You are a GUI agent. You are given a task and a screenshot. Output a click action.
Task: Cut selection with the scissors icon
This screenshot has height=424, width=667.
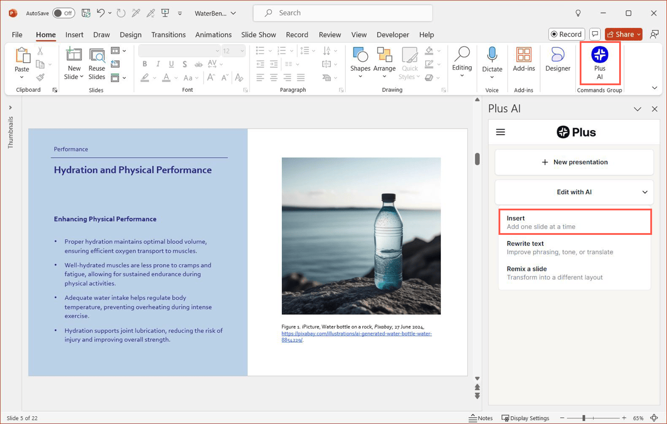(x=40, y=51)
